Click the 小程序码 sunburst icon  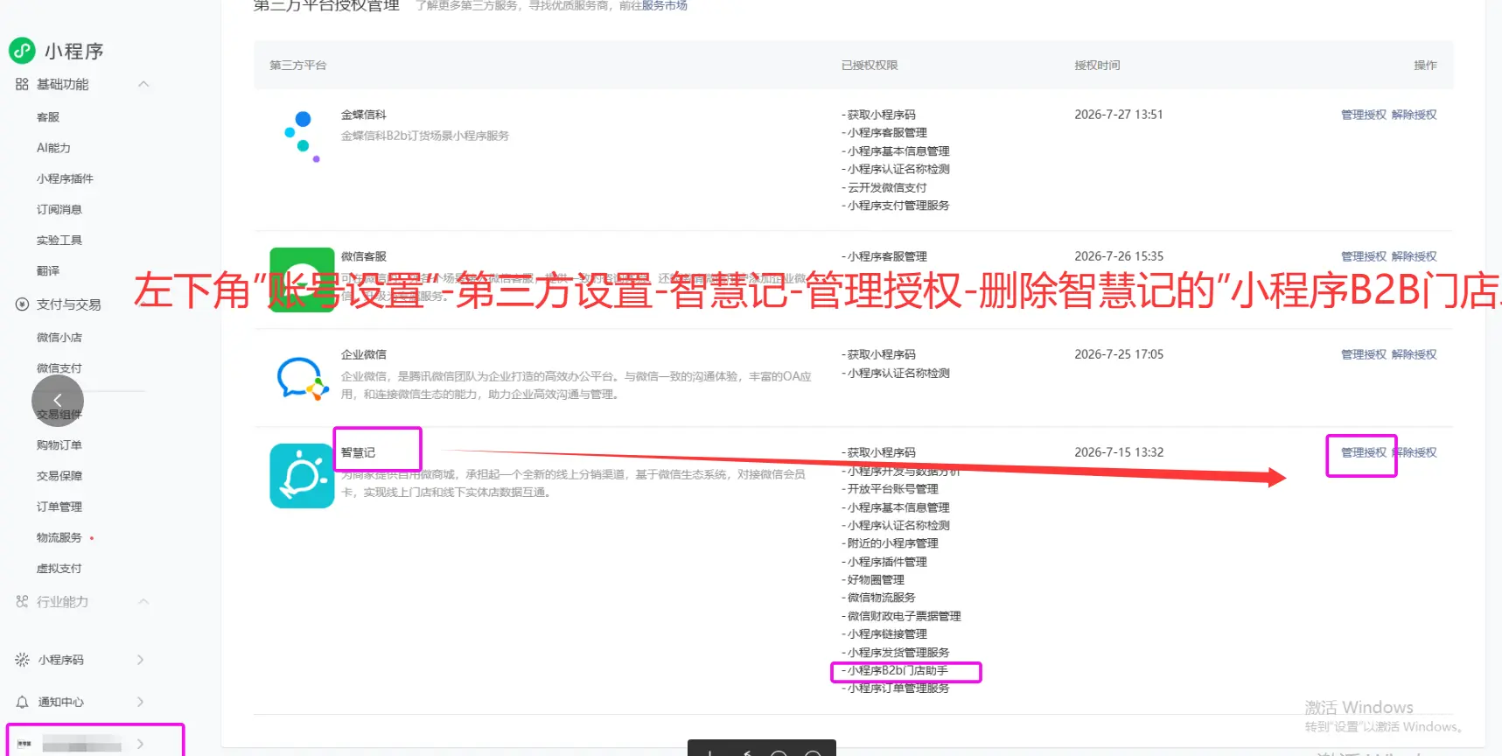pyautogui.click(x=22, y=660)
